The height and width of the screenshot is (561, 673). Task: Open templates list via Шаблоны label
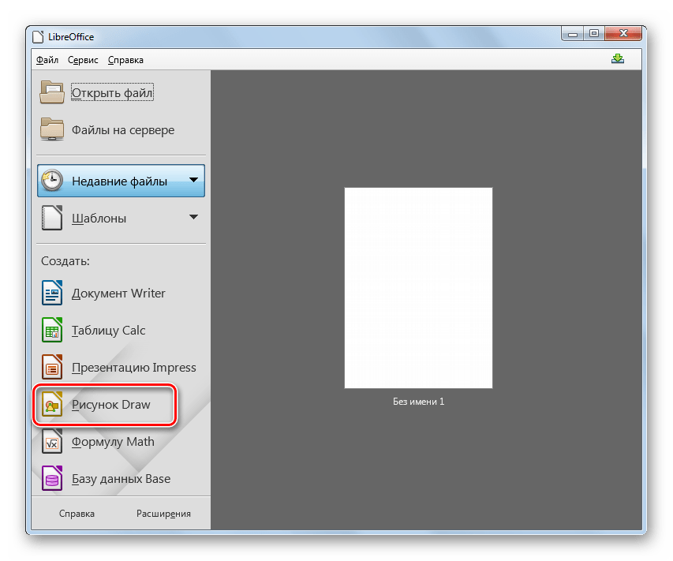(x=99, y=219)
